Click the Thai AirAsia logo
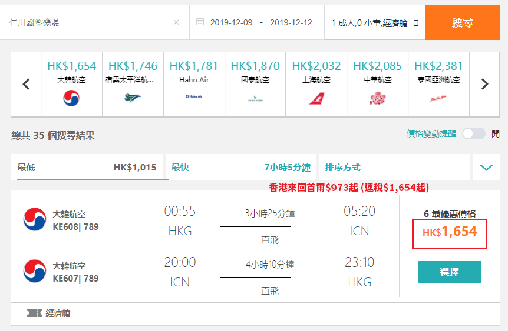The height and width of the screenshot is (331, 508). coord(438,99)
